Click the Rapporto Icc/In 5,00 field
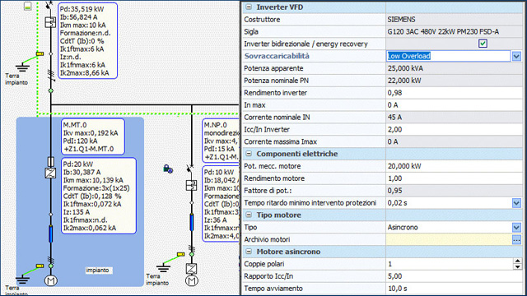The image size is (527, 296). pos(454,276)
